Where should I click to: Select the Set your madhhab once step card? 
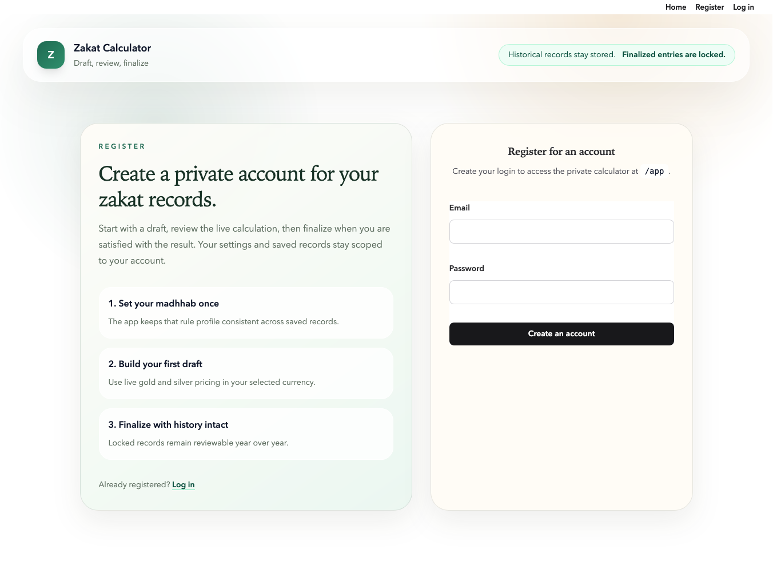tap(246, 313)
